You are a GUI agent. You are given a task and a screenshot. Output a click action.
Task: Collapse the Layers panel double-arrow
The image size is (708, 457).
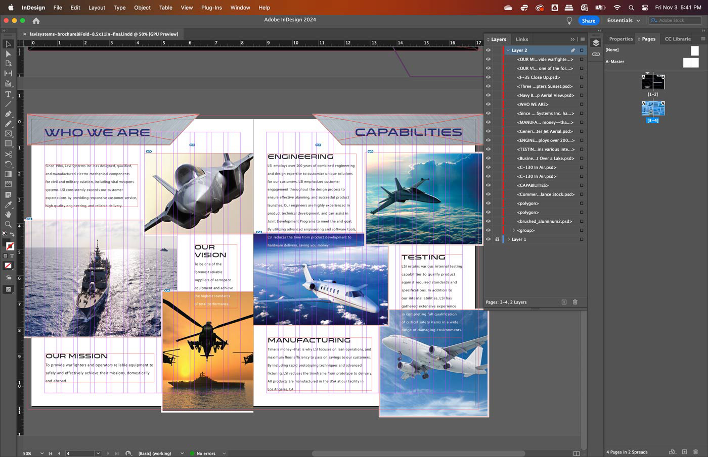(572, 39)
